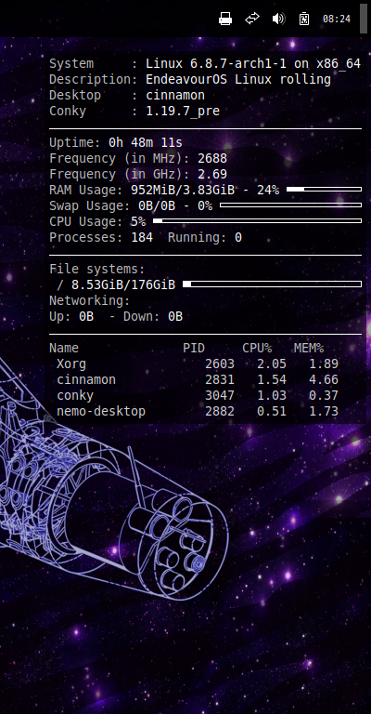371x714 pixels.
Task: Click the volume speaker icon
Action: [278, 19]
